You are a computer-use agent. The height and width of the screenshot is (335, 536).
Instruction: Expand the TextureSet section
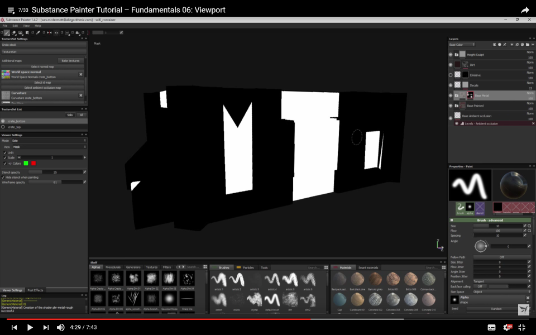[x=44, y=52]
